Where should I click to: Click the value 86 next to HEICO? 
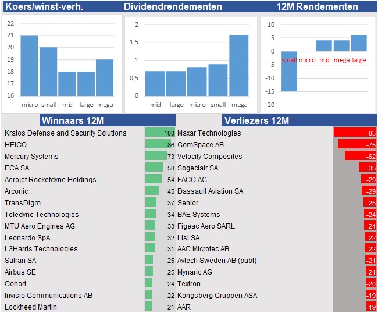tap(171, 145)
